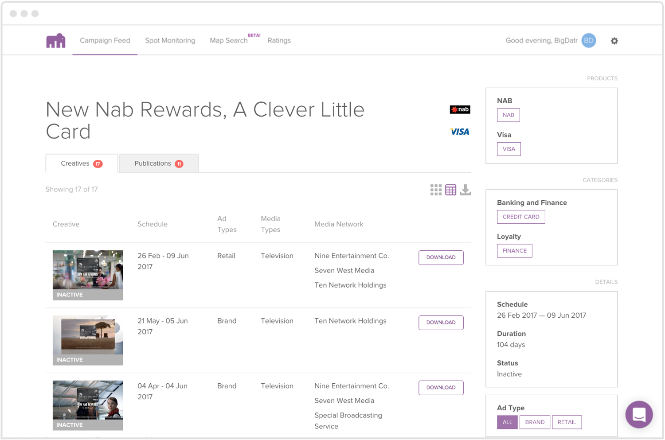Screen dimensions: 665x440
Task: Open Spot Monitoring in navigation
Action: pyautogui.click(x=170, y=40)
